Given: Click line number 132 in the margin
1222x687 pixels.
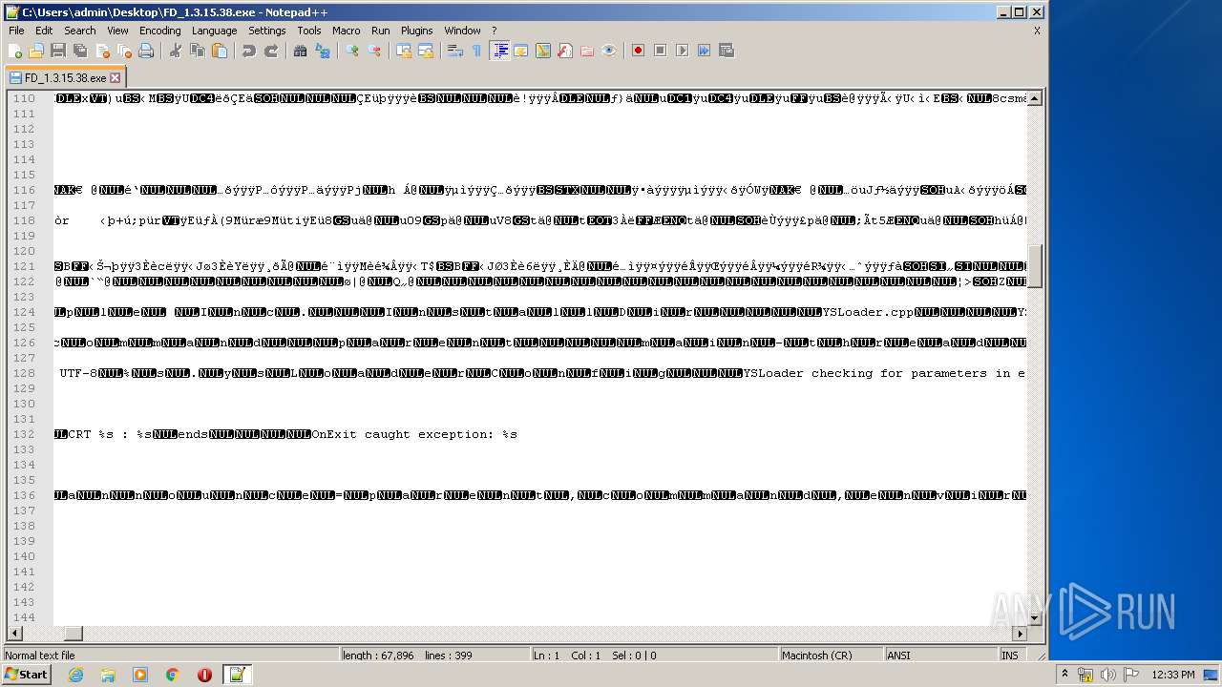Looking at the screenshot, I should click(x=25, y=434).
